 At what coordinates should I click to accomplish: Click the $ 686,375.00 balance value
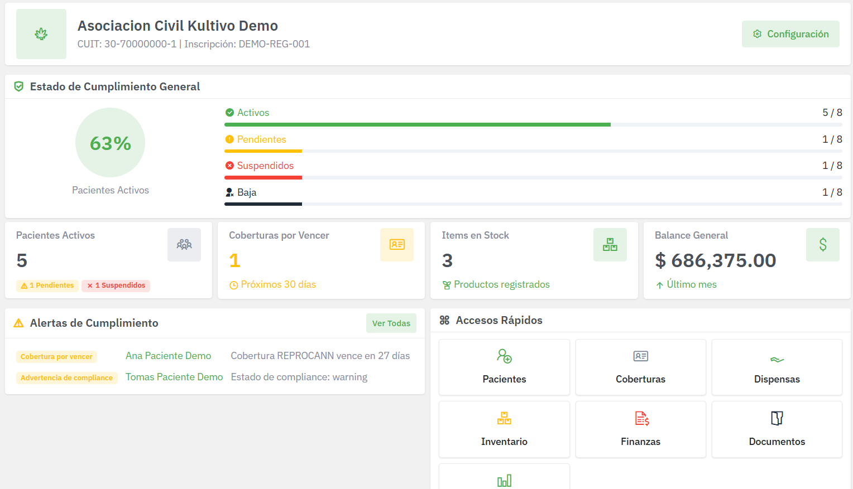715,260
